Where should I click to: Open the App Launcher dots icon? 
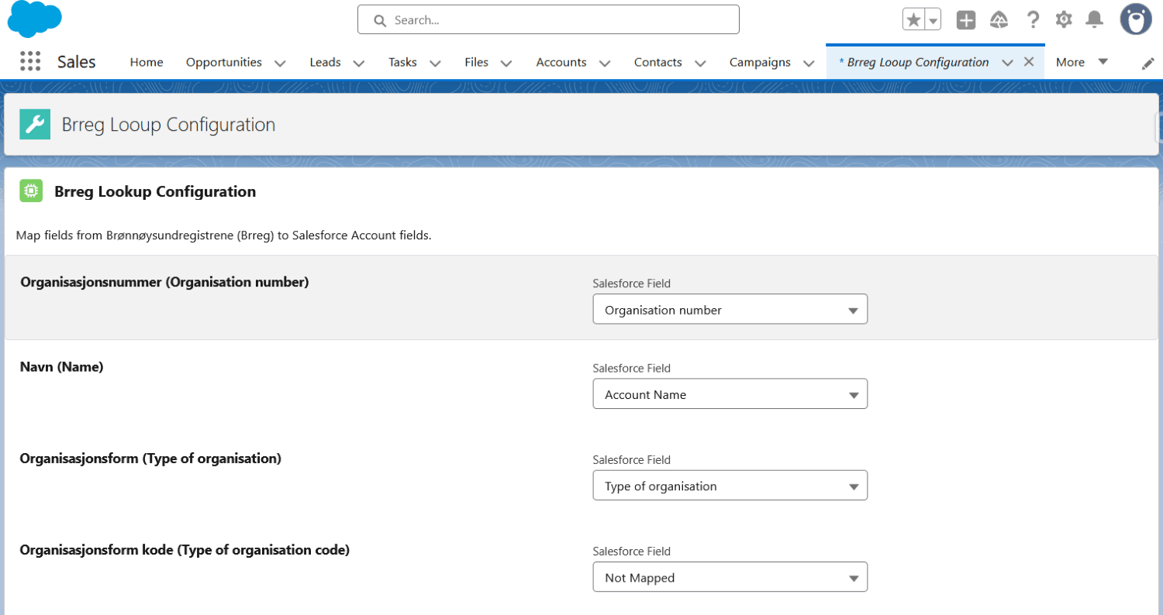pos(29,62)
